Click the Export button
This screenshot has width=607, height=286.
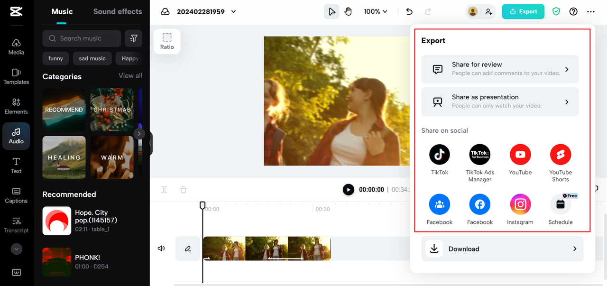point(524,11)
